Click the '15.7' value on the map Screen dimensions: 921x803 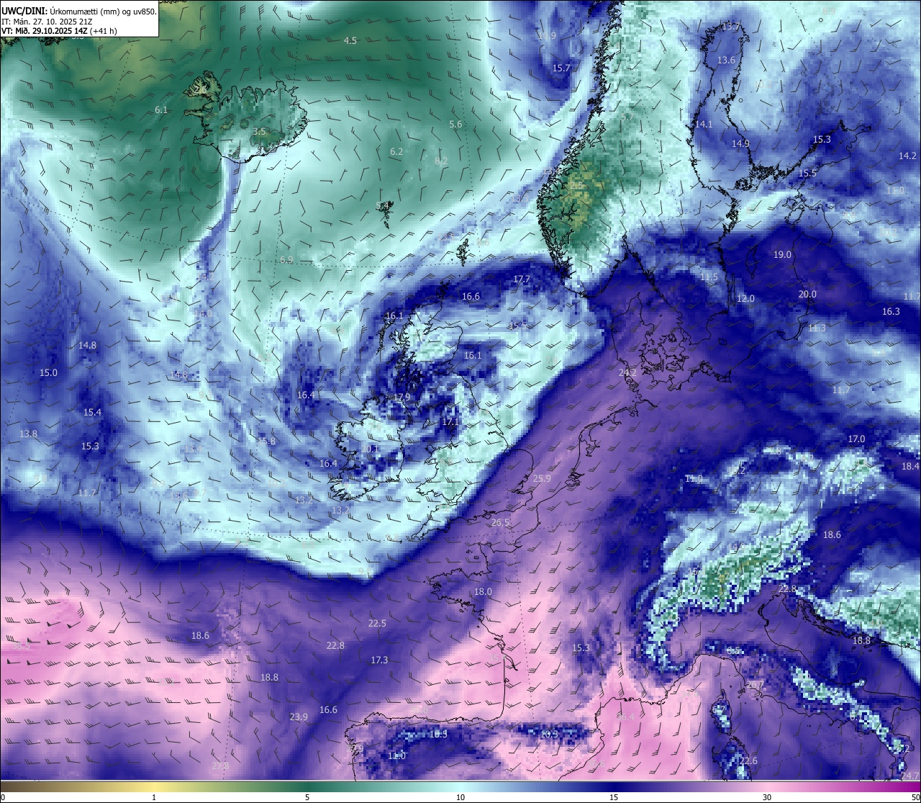pyautogui.click(x=561, y=68)
